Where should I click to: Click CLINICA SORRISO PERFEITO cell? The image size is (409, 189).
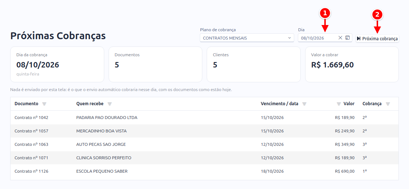pos(104,158)
